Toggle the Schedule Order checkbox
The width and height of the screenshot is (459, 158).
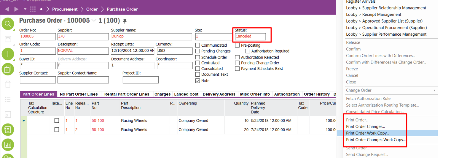[198, 57]
